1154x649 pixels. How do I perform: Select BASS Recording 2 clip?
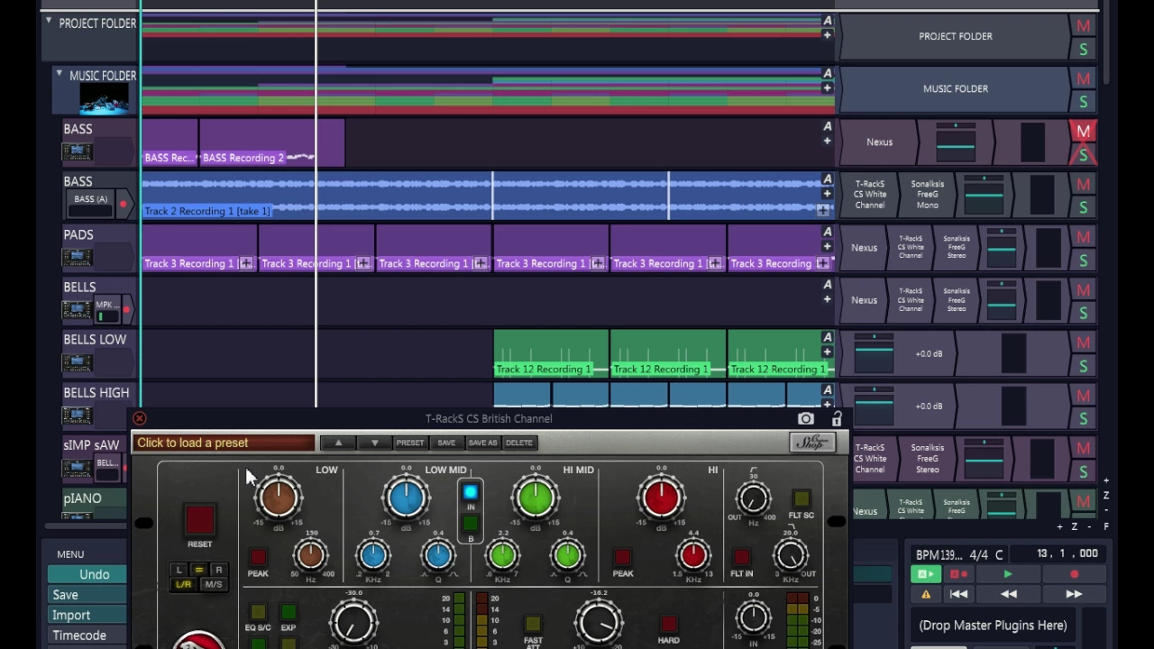click(271, 144)
